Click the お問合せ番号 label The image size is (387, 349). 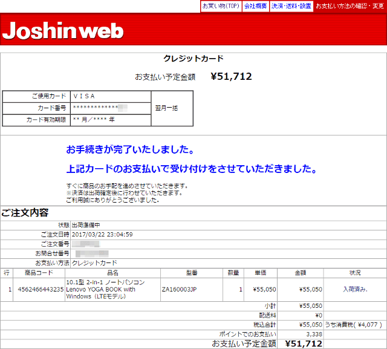tap(53, 253)
